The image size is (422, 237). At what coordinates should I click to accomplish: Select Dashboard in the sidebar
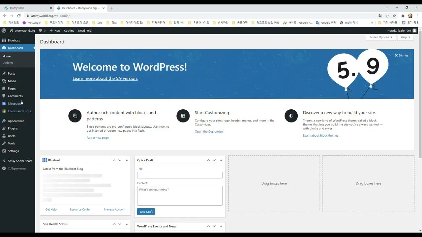[x=17, y=48]
